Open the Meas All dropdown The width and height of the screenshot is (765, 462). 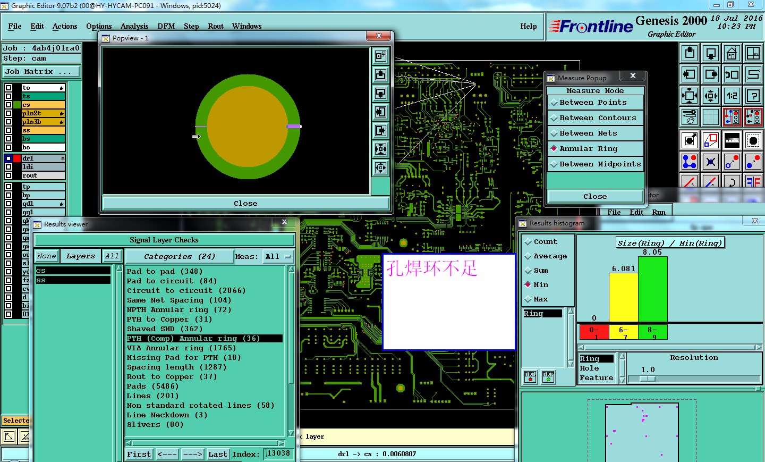[278, 257]
